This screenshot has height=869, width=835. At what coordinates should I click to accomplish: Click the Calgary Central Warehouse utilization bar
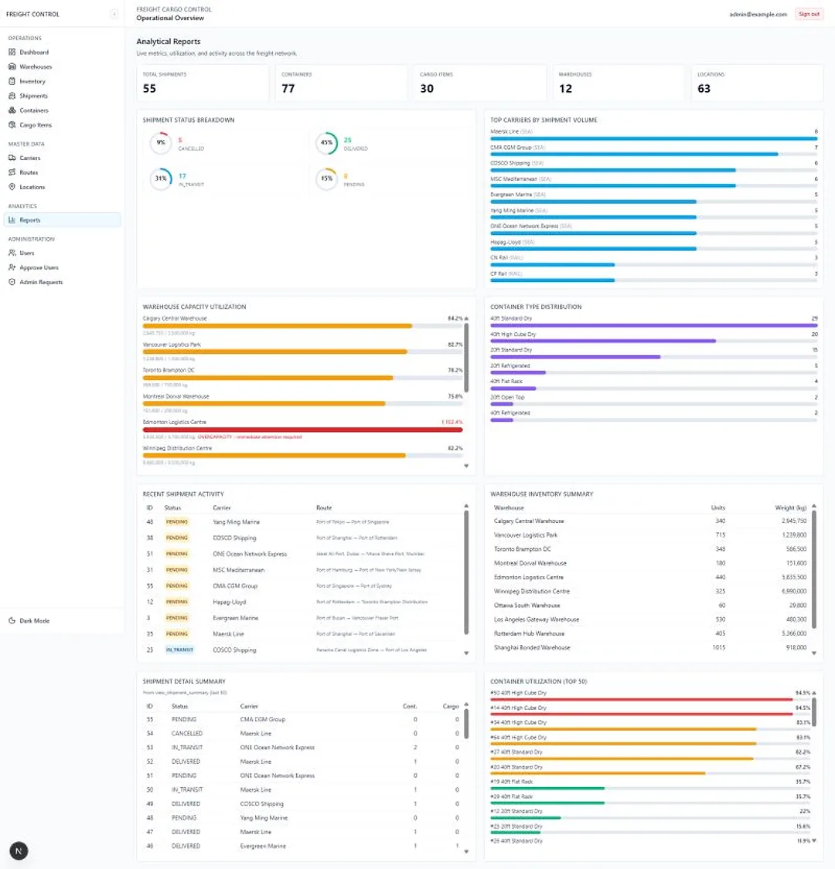(x=302, y=326)
